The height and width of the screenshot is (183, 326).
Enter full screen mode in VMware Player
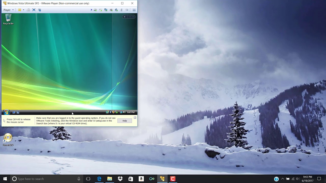point(34,10)
